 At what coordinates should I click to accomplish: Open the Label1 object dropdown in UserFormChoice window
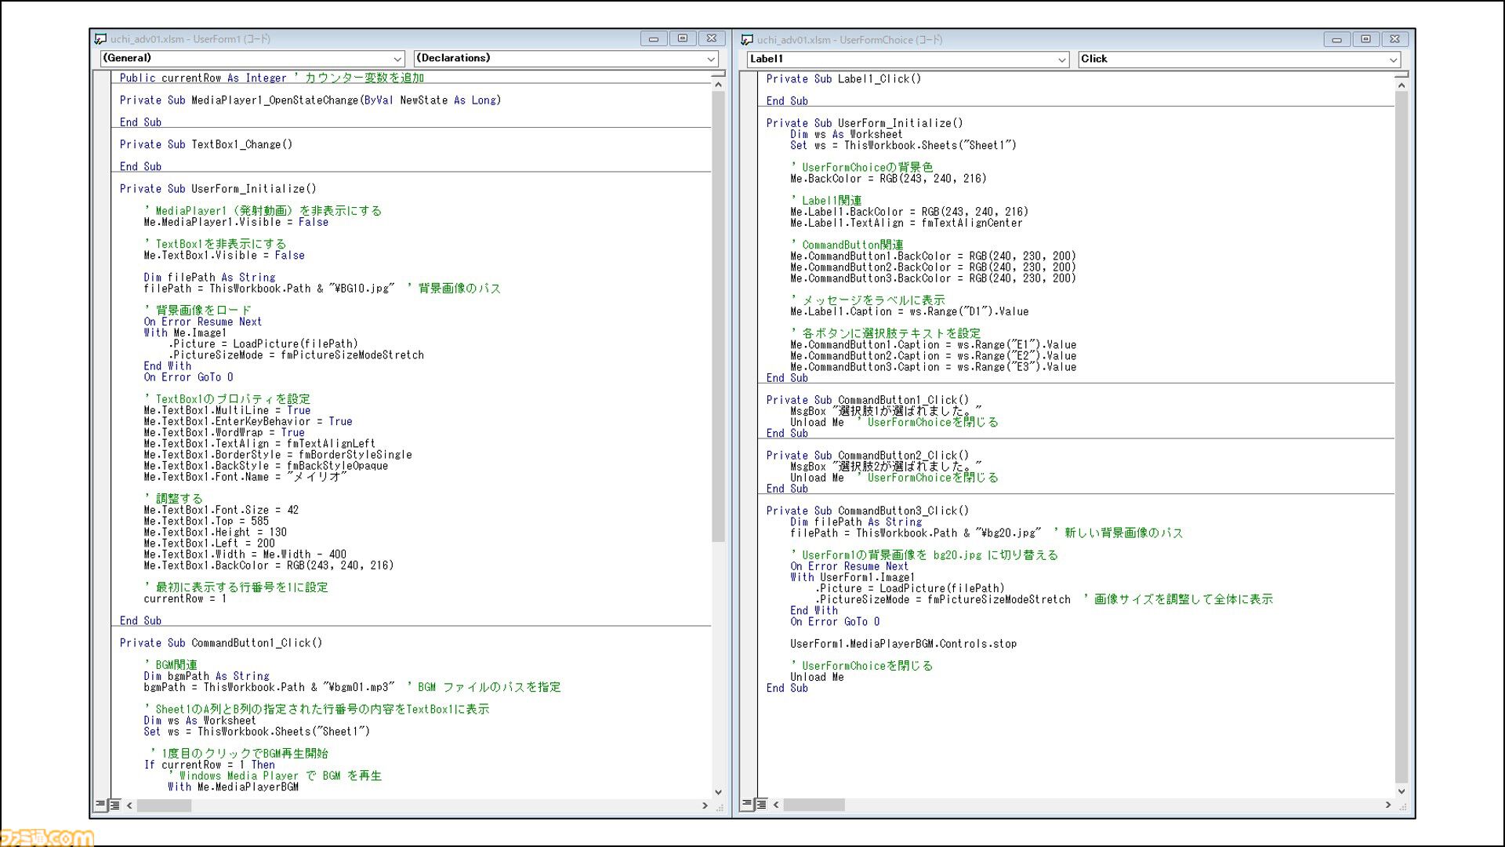(908, 59)
